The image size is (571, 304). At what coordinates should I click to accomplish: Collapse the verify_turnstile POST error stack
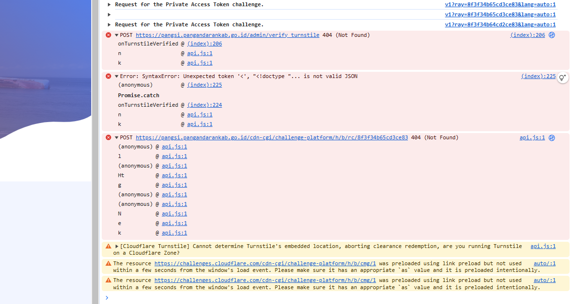tap(117, 35)
